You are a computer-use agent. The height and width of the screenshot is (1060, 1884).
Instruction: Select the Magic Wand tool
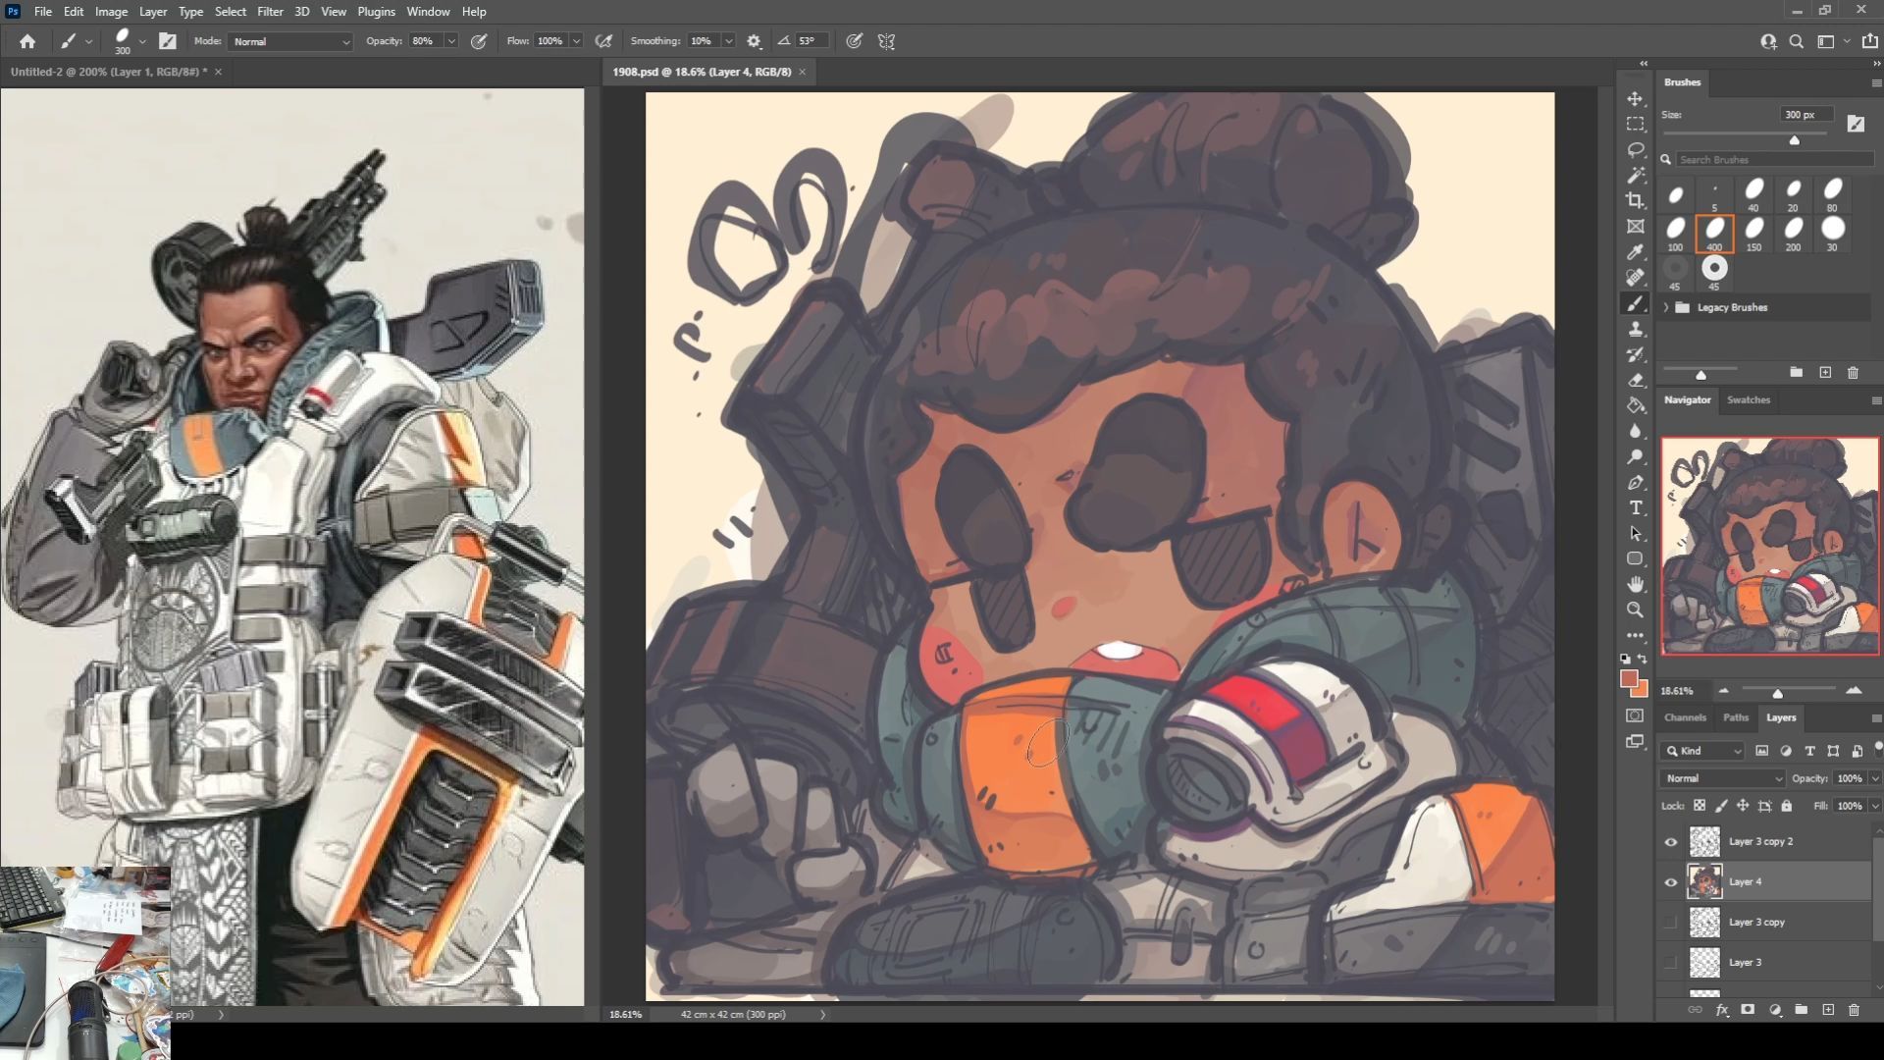pyautogui.click(x=1635, y=176)
